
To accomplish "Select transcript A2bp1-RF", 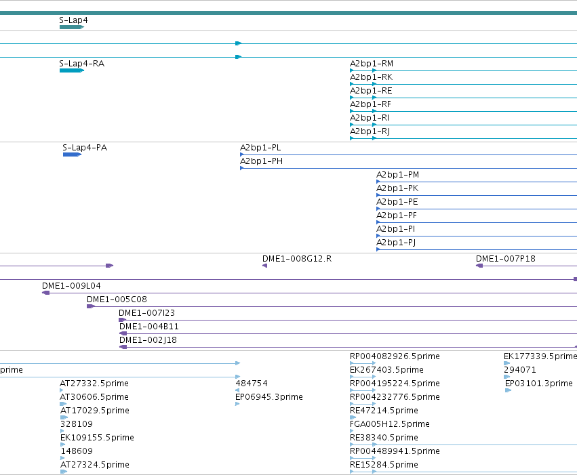I will (370, 104).
